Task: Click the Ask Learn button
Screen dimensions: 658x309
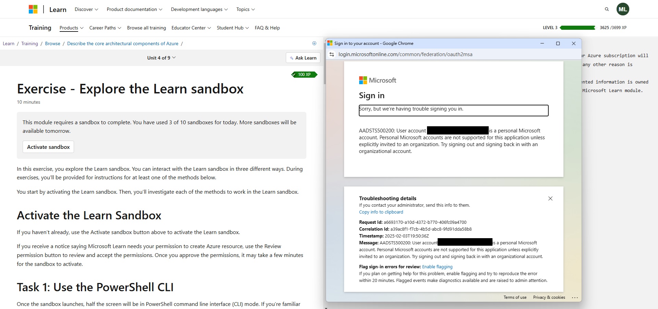Action: pos(303,58)
